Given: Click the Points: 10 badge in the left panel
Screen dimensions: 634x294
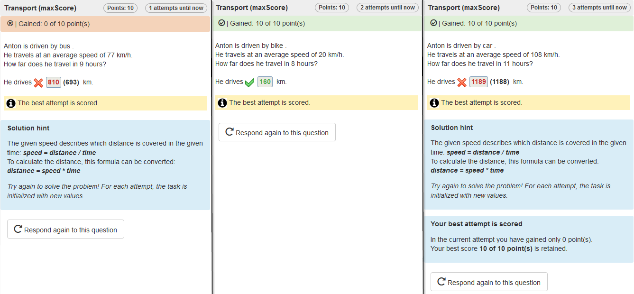Looking at the screenshot, I should [x=120, y=8].
